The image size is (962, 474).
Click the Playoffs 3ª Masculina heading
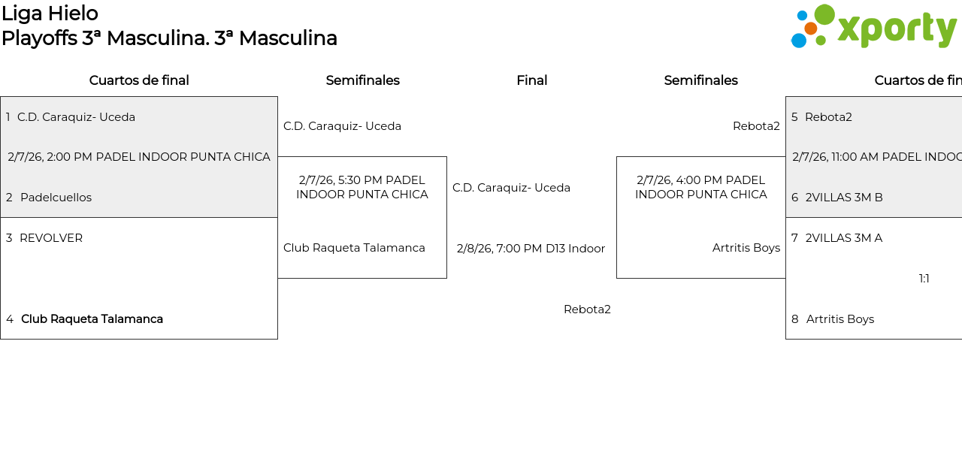tap(169, 38)
